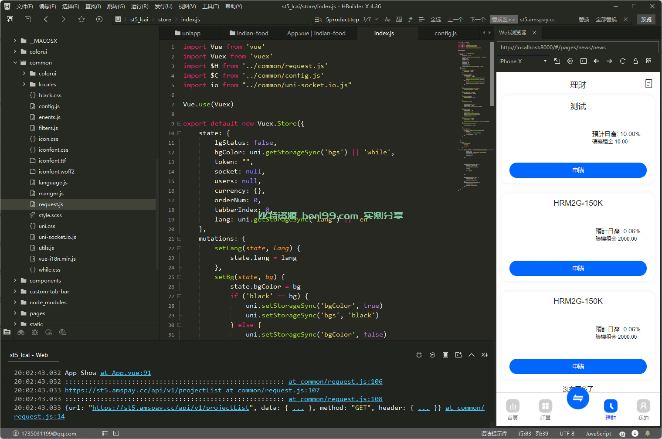
Task: Open the 编辑(E) menu
Action: [48, 7]
